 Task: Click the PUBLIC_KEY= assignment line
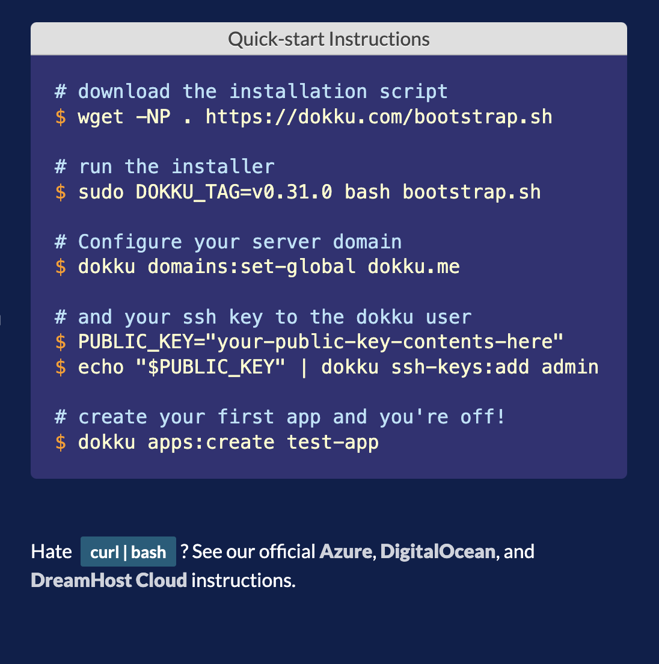click(x=310, y=342)
